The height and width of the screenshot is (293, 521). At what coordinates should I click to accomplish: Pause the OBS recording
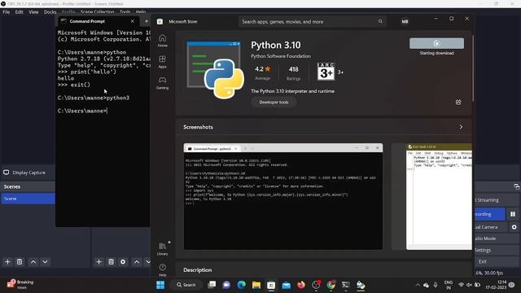(513, 214)
